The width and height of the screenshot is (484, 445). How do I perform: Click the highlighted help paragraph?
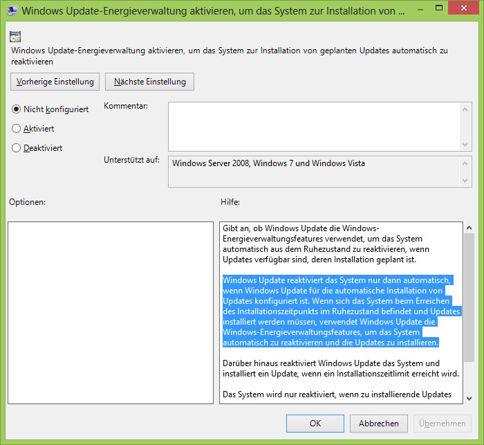click(x=342, y=311)
